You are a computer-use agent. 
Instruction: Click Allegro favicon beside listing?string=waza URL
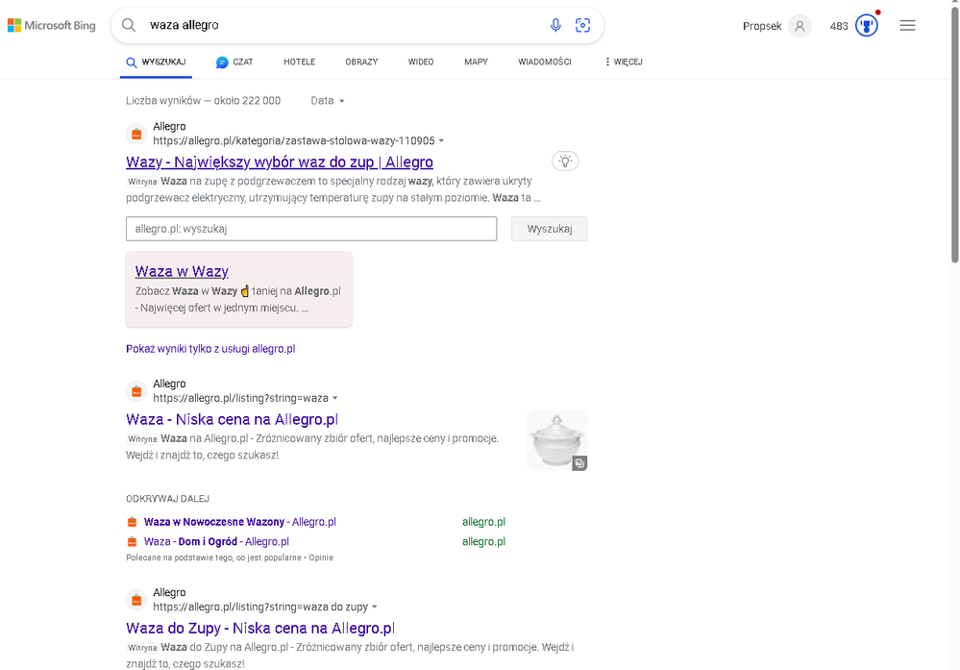[136, 390]
